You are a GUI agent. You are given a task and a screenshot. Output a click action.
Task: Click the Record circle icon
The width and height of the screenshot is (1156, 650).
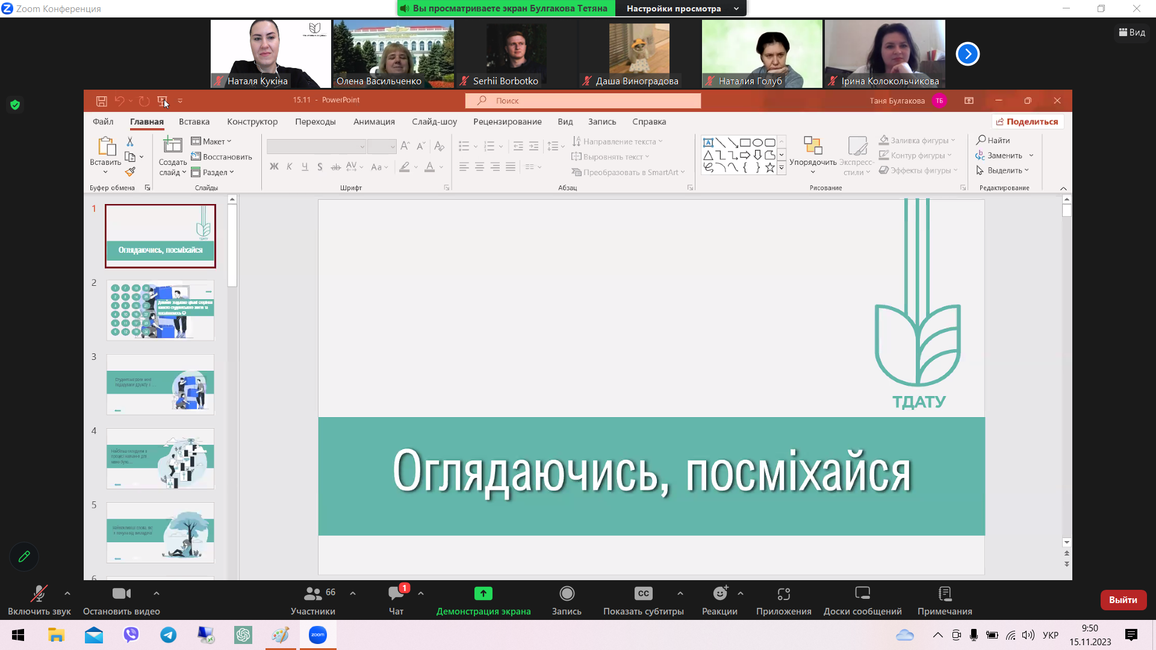[x=567, y=594]
